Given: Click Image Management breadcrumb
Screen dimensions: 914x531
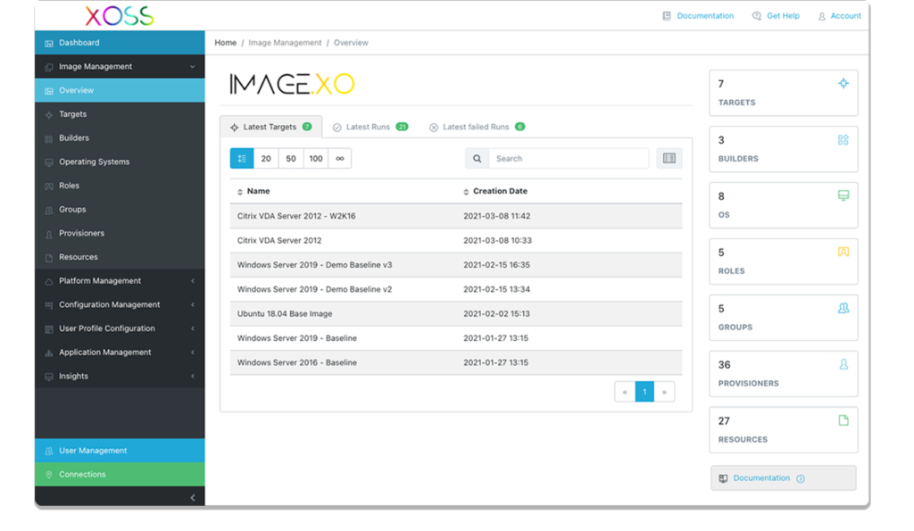Looking at the screenshot, I should click(285, 43).
